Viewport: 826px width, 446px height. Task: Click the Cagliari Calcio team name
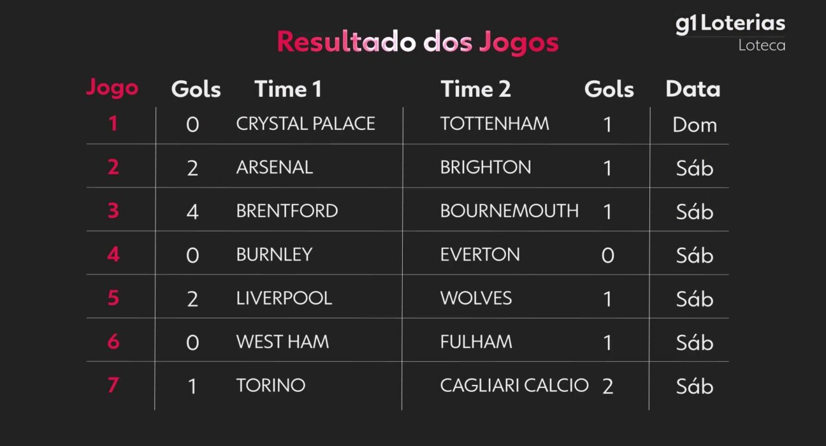click(514, 385)
